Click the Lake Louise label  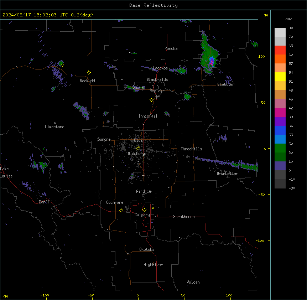[6, 172]
